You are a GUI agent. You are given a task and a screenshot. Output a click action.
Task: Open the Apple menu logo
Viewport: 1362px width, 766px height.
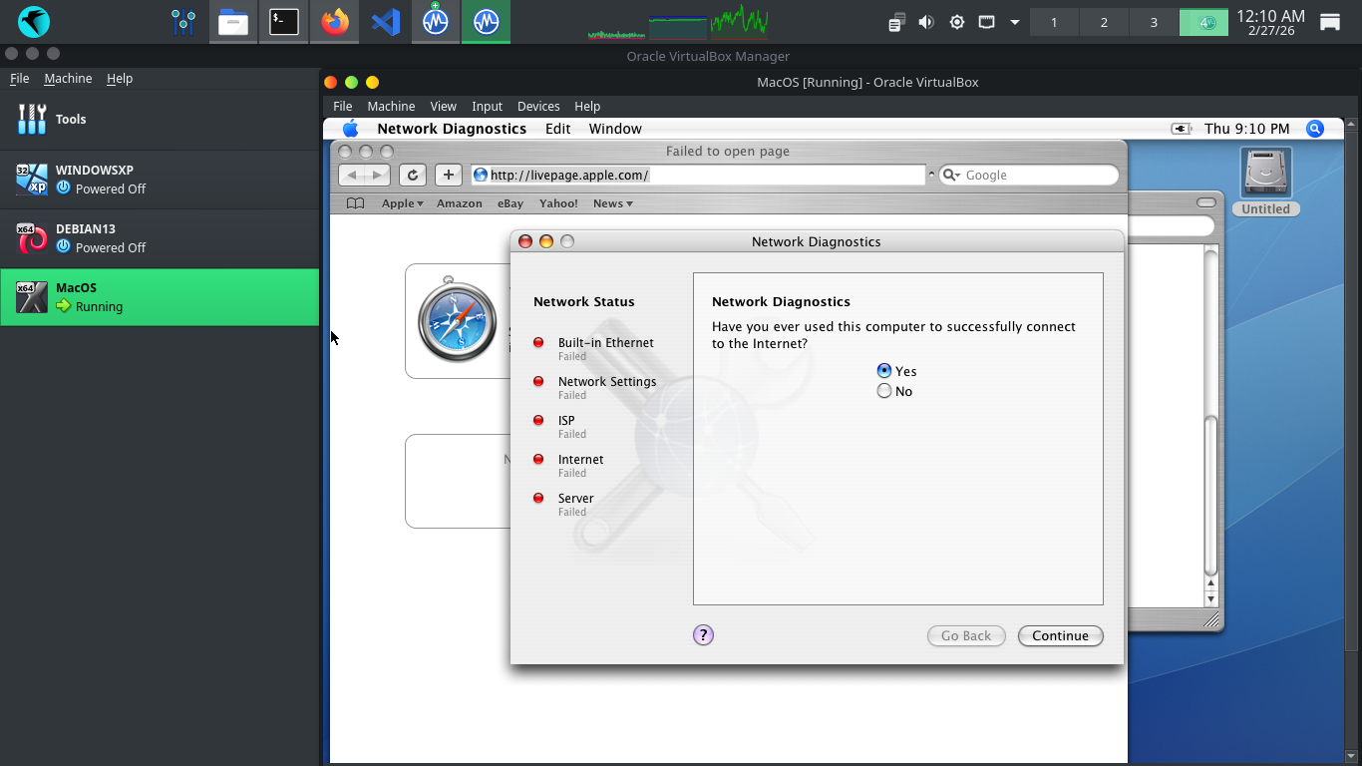pyautogui.click(x=350, y=129)
